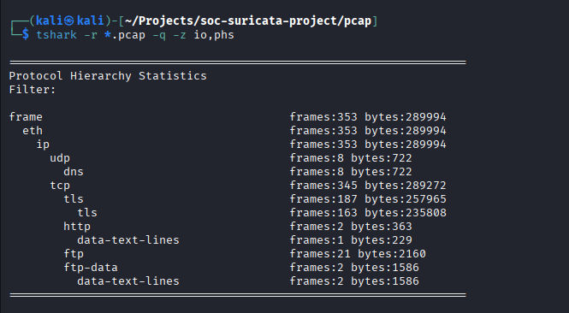Click the prompt path ~/Projects/soc-suricata-project/pcap
Viewport: 569px width, 313px height.
click(x=248, y=21)
